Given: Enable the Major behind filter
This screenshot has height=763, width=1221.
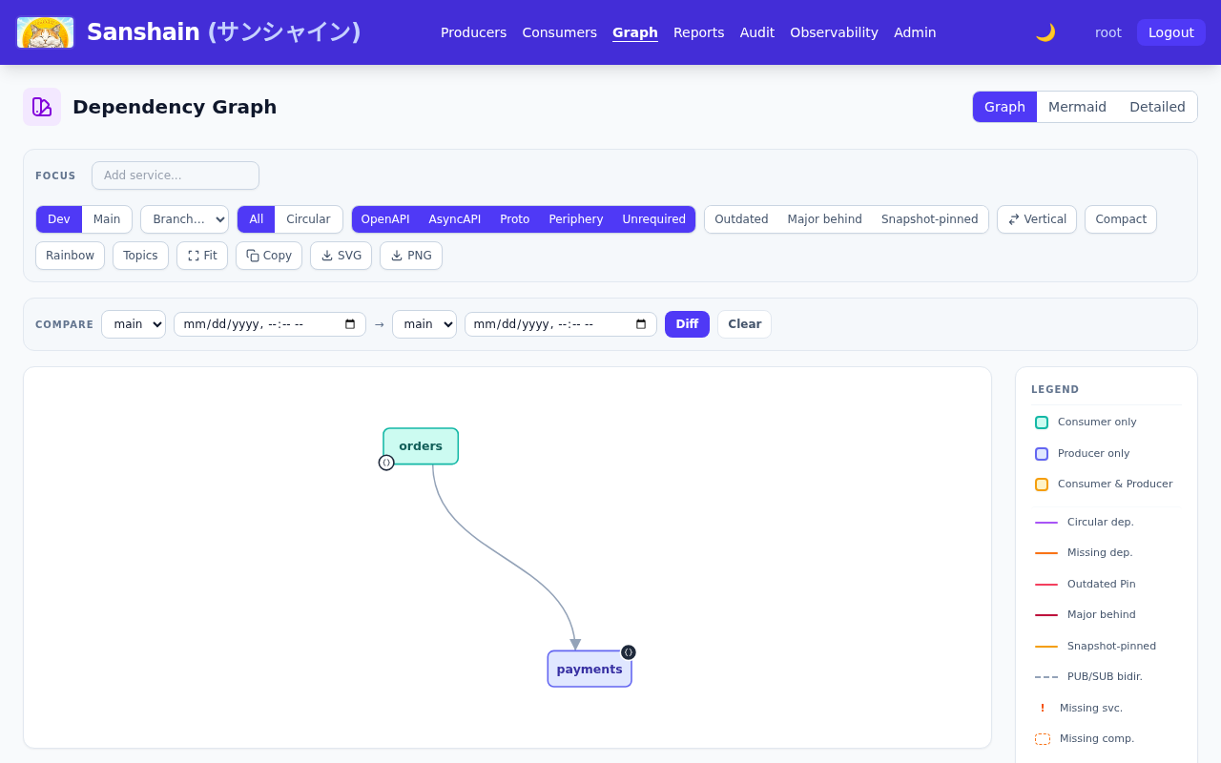Looking at the screenshot, I should tap(825, 219).
